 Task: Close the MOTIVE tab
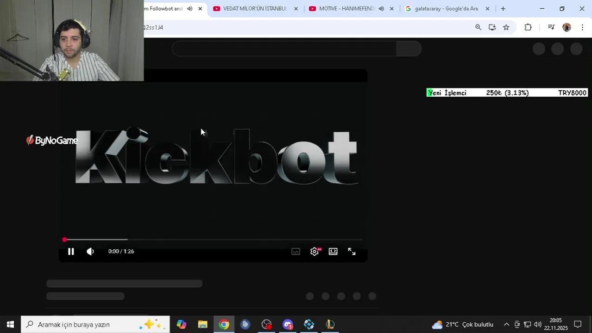392,9
